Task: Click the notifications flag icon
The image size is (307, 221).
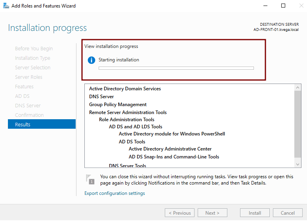Action: pyautogui.click(x=90, y=179)
